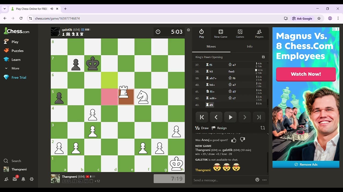
Task: Click the Thangneni player avatar below the board
Action: click(55, 179)
